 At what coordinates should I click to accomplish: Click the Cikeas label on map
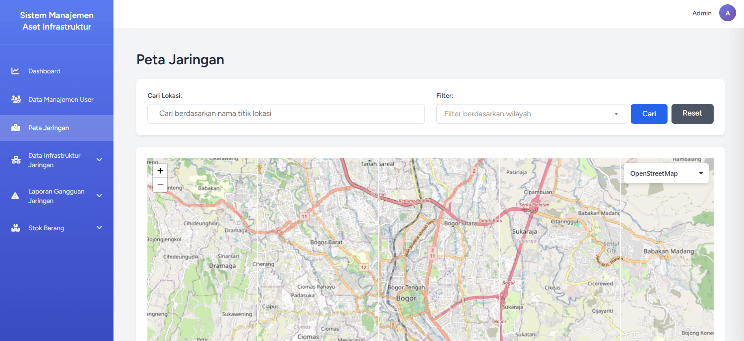(552, 287)
